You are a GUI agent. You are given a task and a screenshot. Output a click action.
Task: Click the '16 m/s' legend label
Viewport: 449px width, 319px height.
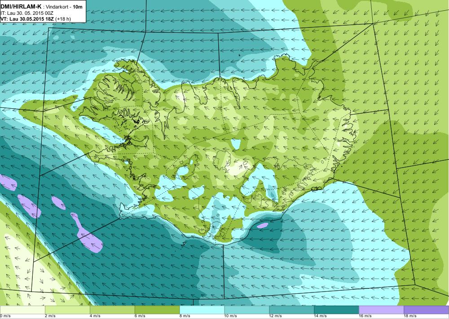pos(365,316)
